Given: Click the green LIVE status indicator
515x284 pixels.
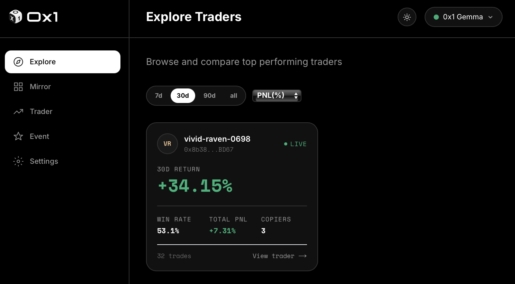Looking at the screenshot, I should pos(295,144).
